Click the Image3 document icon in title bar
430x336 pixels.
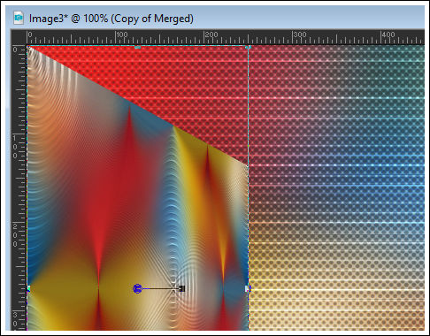coord(19,18)
